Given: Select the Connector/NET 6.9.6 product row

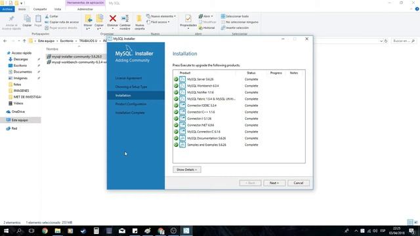Looking at the screenshot, I should (239, 125).
